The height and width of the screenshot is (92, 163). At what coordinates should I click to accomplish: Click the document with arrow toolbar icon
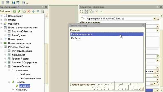tap(24, 2)
